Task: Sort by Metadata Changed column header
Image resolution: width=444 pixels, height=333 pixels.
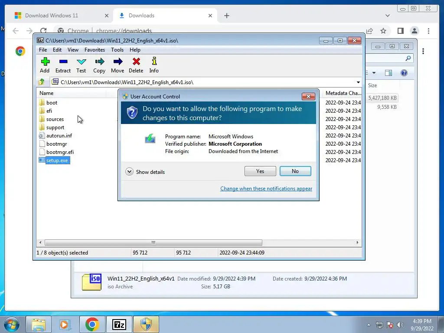Action: (343, 93)
